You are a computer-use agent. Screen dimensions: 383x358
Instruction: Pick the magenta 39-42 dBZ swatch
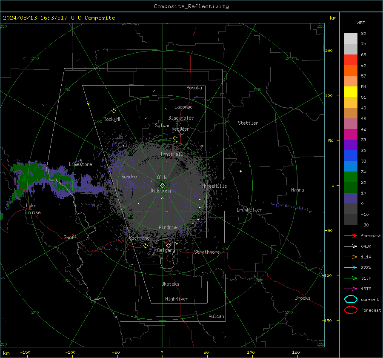pos(351,135)
